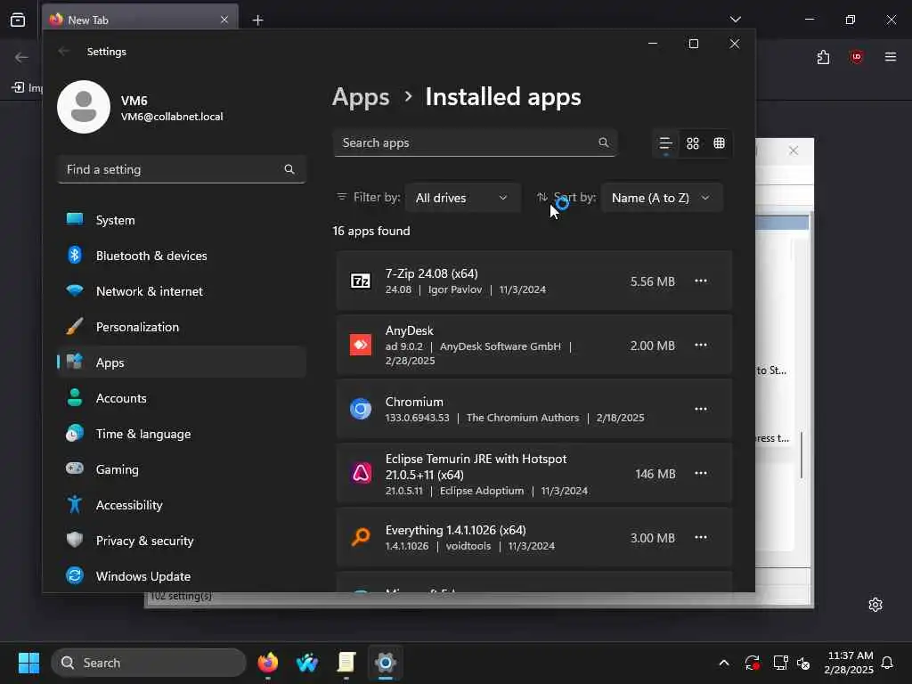Click the Search apps field
The width and height of the screenshot is (912, 684).
click(475, 142)
